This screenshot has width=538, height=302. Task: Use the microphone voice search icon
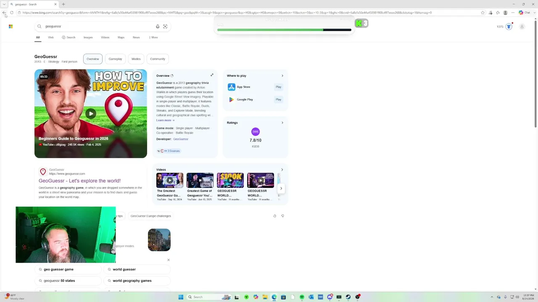(158, 26)
